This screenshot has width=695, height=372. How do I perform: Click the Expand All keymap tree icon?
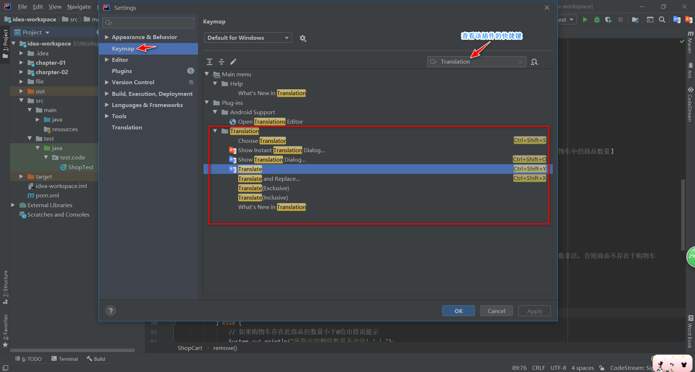pyautogui.click(x=210, y=62)
